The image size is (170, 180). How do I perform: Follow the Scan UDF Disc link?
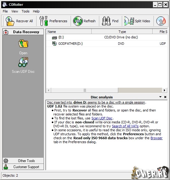pos(102,118)
